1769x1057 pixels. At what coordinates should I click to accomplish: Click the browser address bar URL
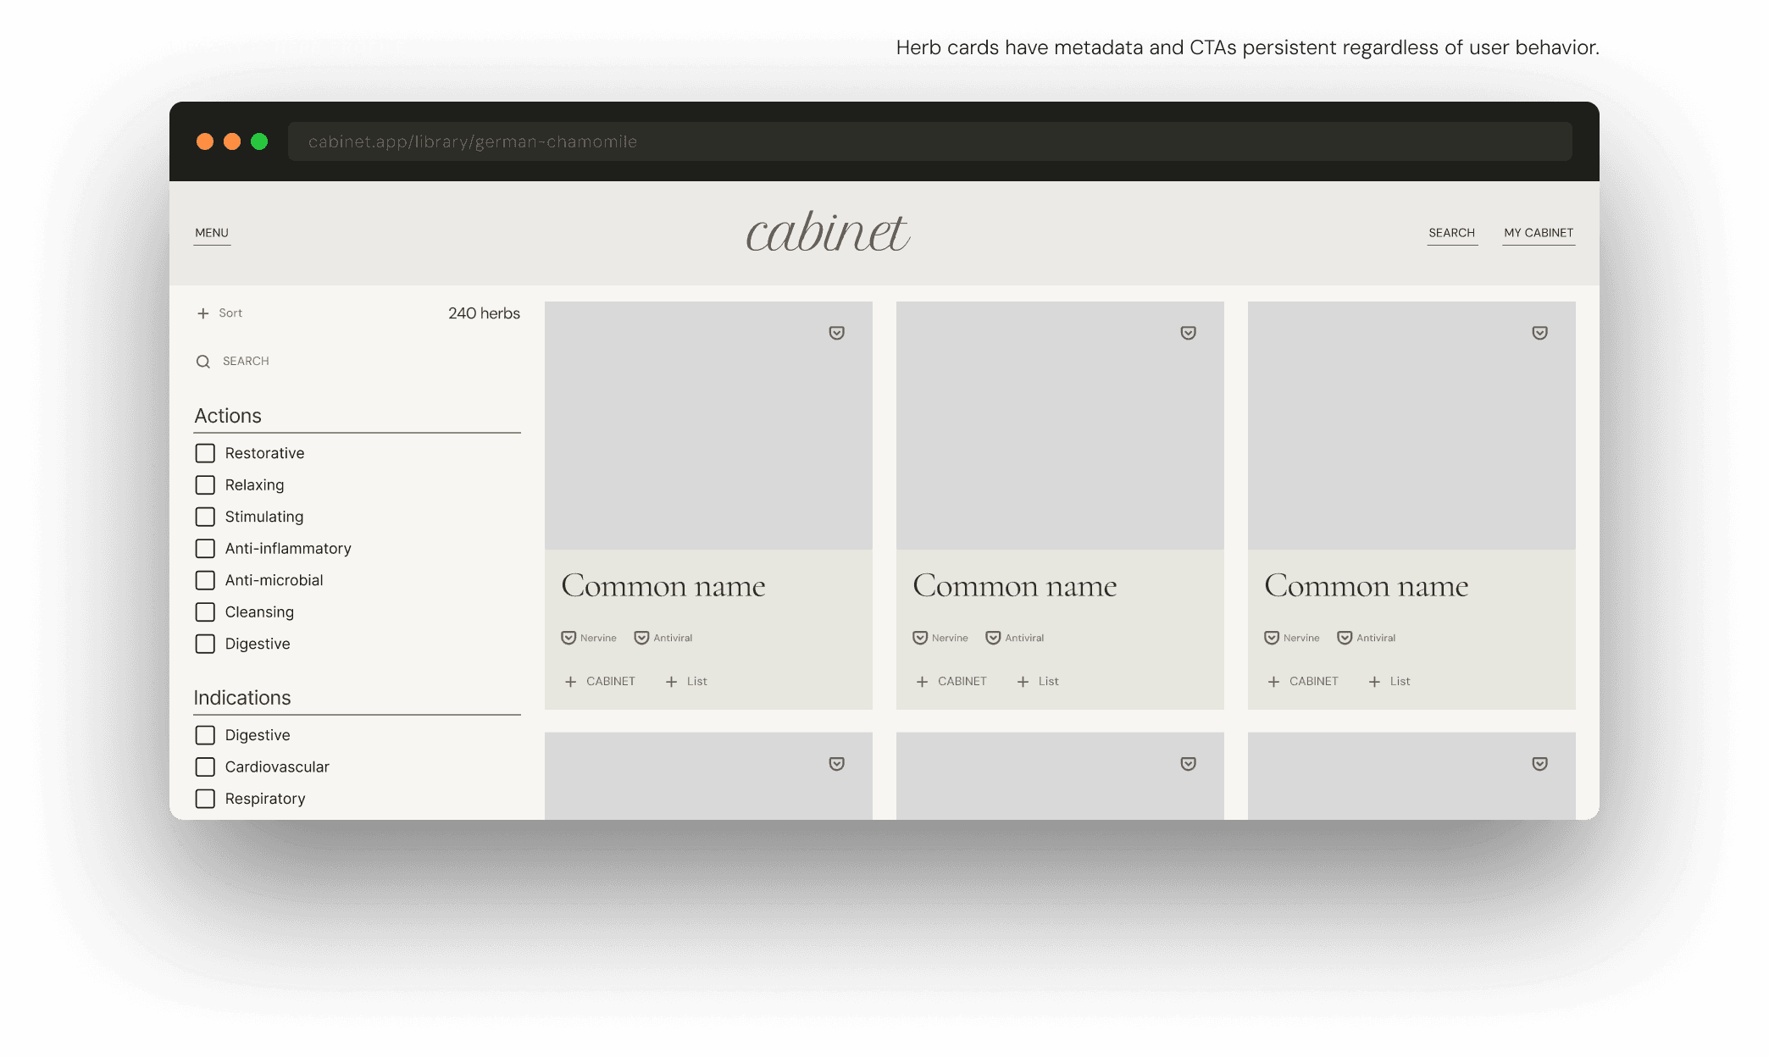coord(473,141)
